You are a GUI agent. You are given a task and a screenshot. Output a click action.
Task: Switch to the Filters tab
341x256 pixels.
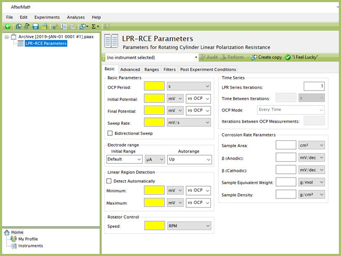pos(169,69)
